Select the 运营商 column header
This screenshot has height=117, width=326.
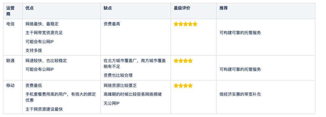click(x=11, y=11)
